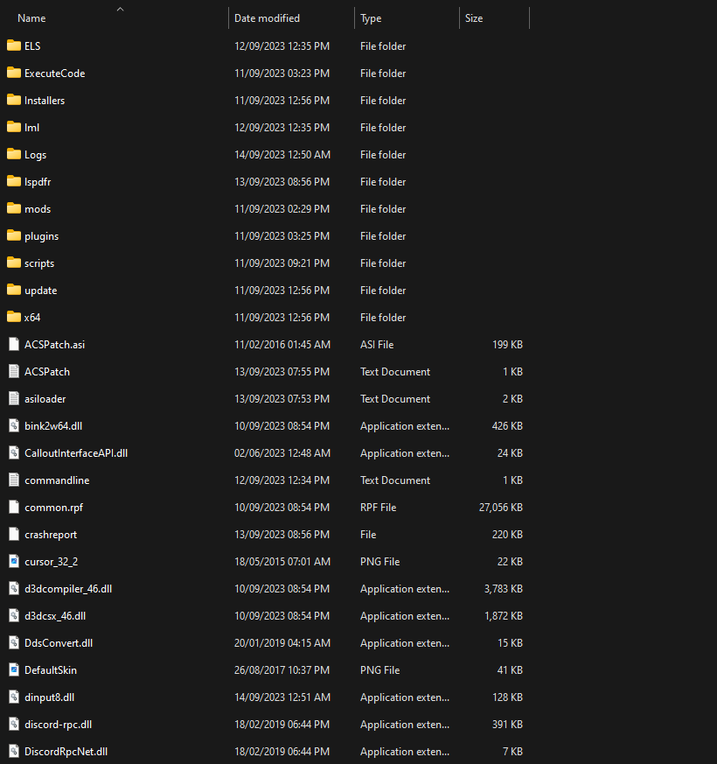
Task: Click the 11/02/2016 01:45 AM date
Action: 282,345
